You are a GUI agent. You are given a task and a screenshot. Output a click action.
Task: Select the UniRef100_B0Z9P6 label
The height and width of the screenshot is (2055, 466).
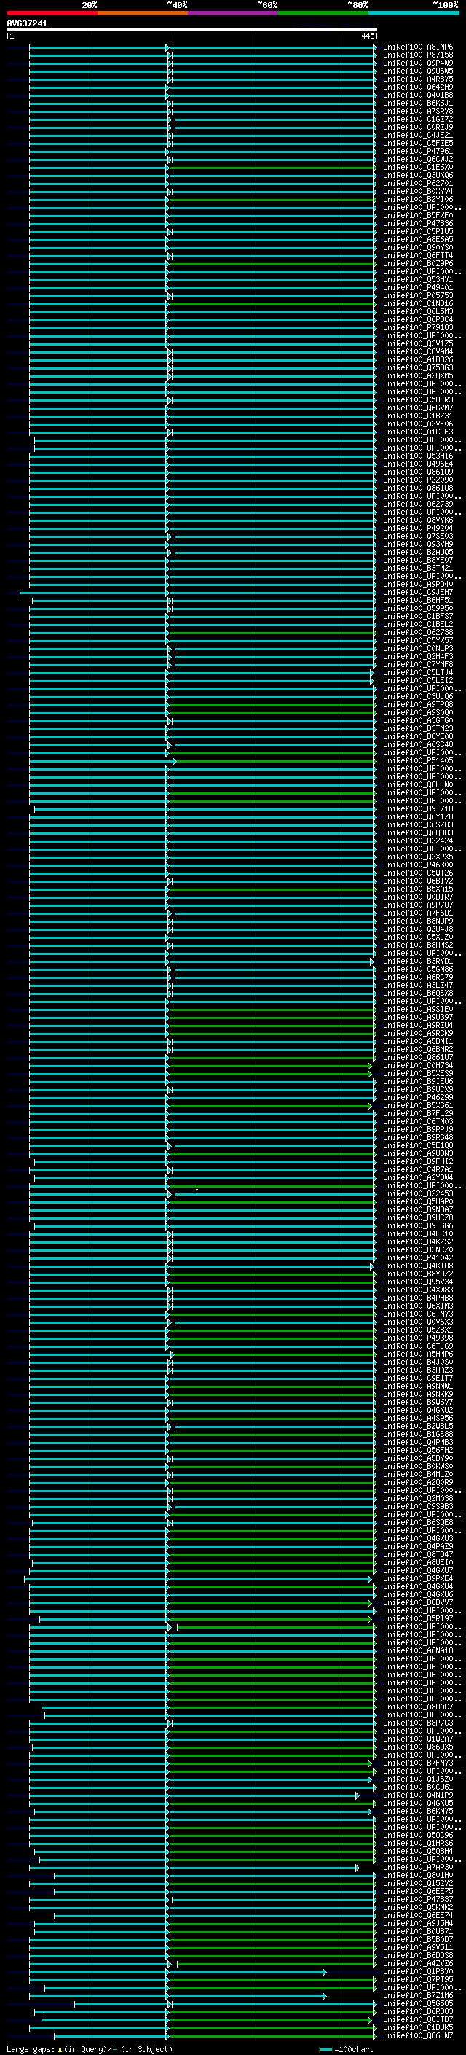[417, 263]
